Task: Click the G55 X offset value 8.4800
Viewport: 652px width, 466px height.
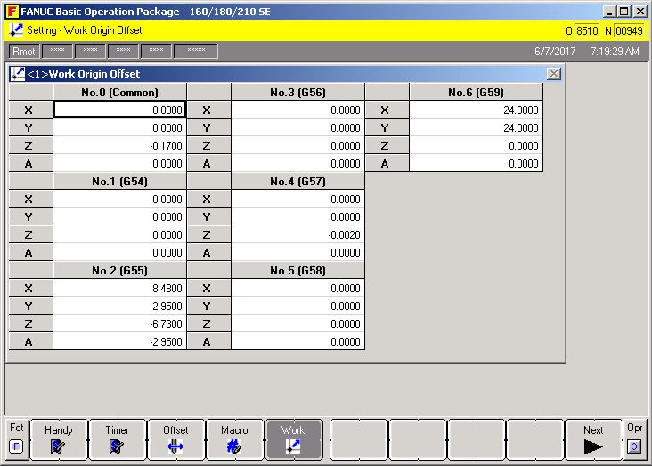Action: point(119,289)
